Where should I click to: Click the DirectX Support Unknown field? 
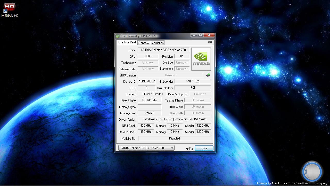(200, 94)
